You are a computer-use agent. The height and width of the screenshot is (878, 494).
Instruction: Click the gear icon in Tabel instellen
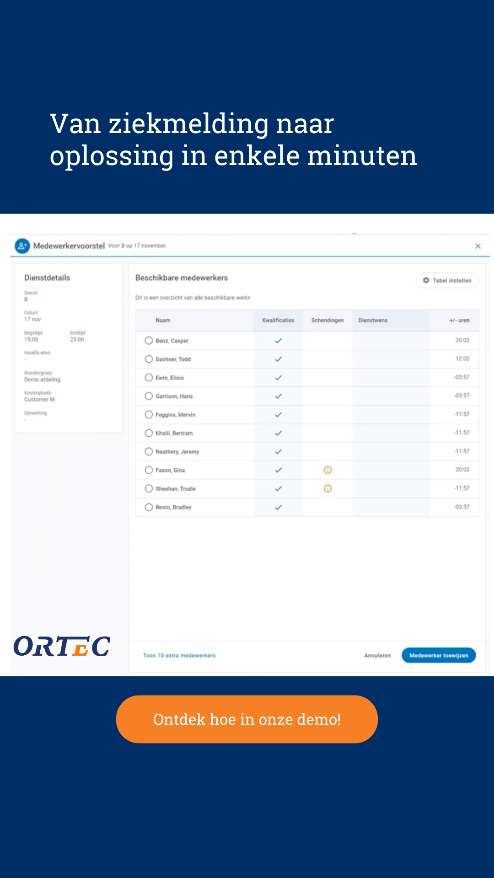pyautogui.click(x=426, y=280)
